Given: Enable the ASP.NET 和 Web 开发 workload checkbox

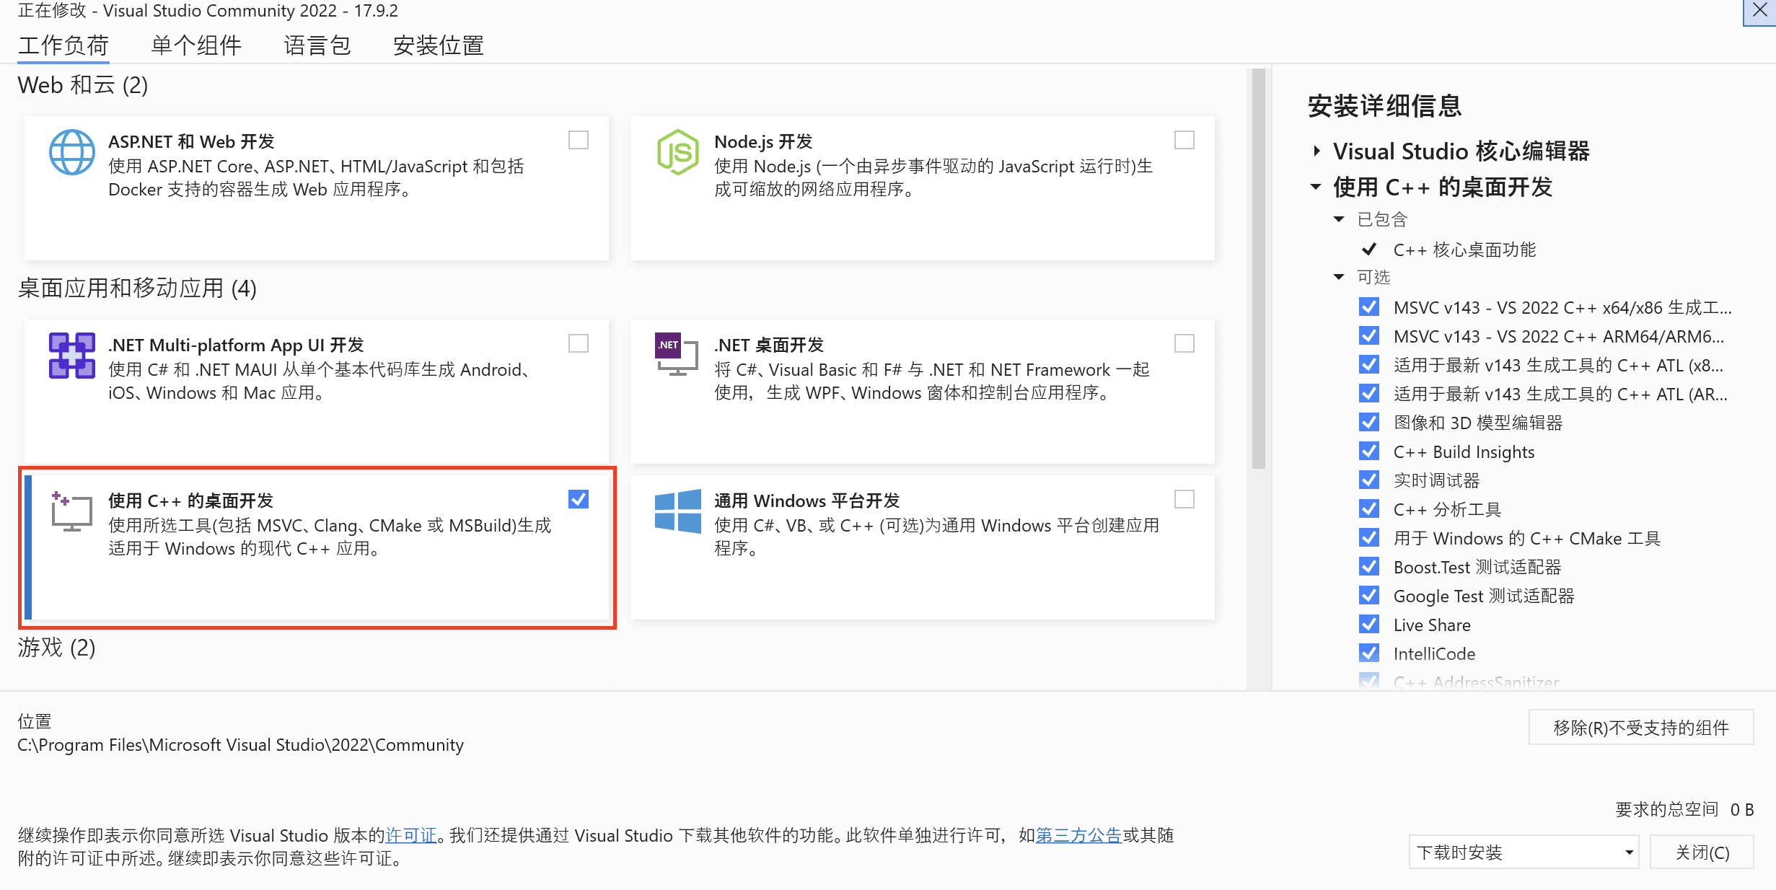Looking at the screenshot, I should pyautogui.click(x=578, y=140).
